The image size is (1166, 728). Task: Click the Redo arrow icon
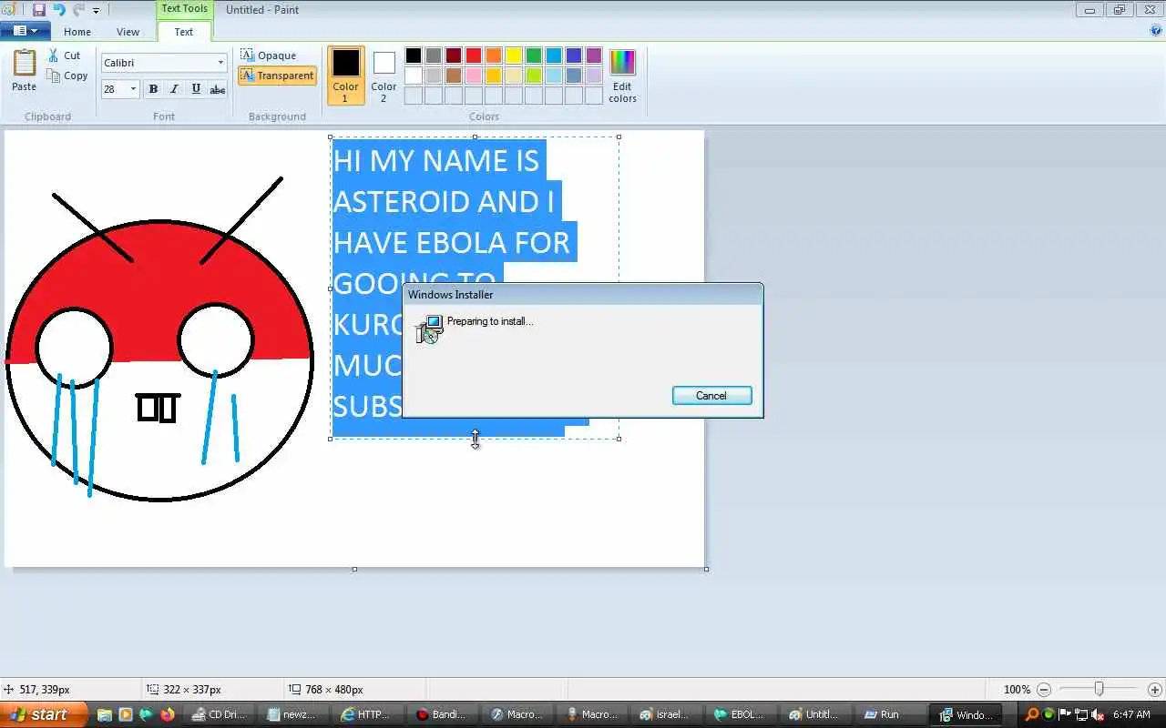tap(78, 10)
